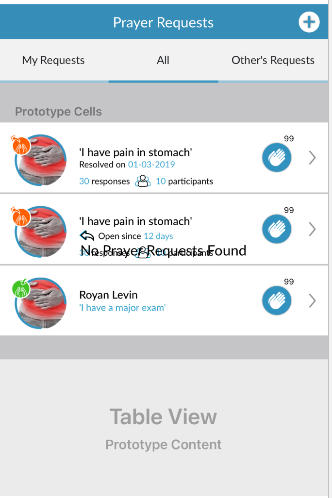Switch to My Requests tab
Viewport: 332px width, 498px height.
(53, 60)
